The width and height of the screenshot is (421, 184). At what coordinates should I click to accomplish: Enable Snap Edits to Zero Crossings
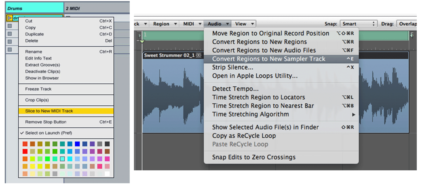click(254, 157)
